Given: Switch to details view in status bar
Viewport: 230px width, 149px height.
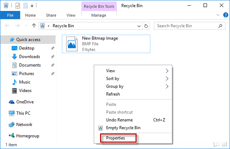Looking at the screenshot, I should [x=217, y=144].
